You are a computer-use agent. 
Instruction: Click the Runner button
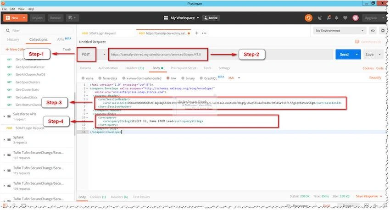[x=55, y=18]
